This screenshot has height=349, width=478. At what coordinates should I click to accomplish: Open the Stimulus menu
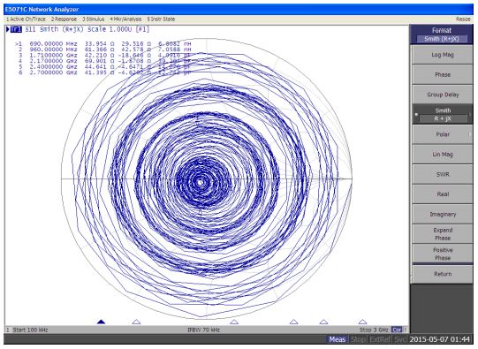pos(94,19)
